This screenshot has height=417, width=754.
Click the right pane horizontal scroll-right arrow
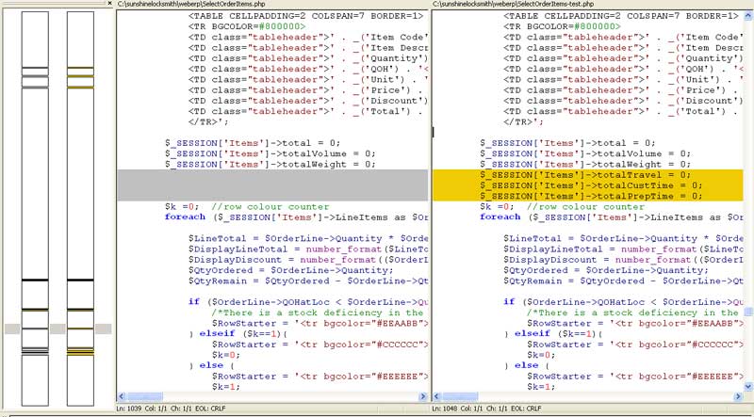coord(738,398)
